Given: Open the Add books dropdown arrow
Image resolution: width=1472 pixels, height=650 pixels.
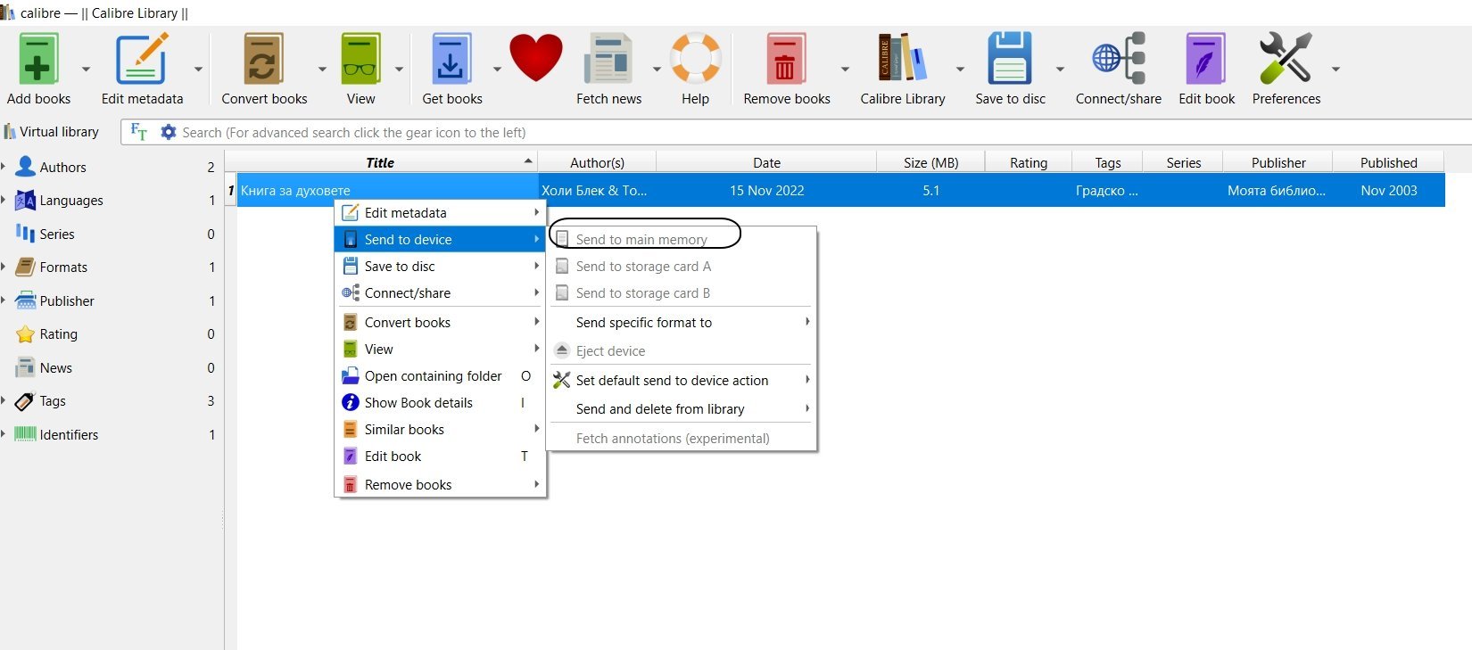Looking at the screenshot, I should [x=86, y=69].
